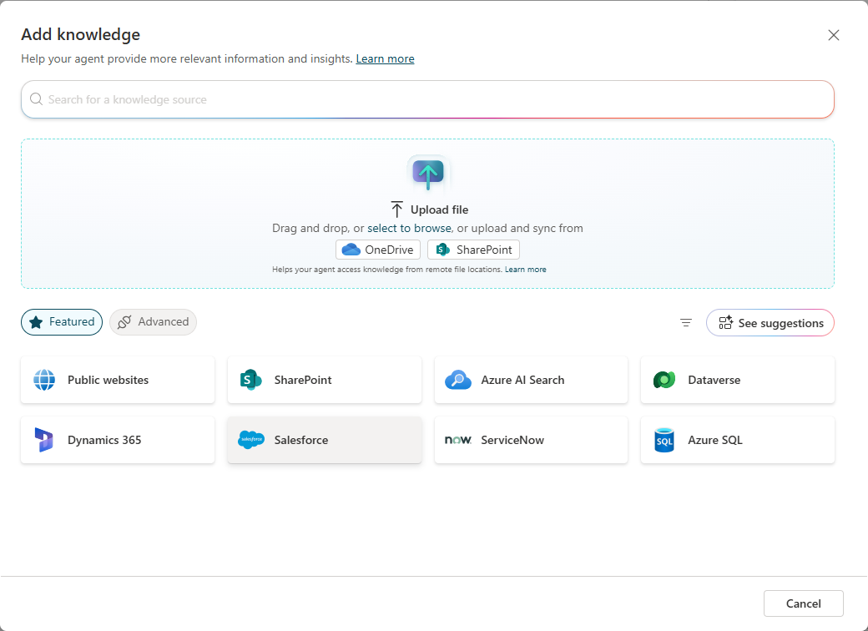Click the SharePoint card logo icon
Screen dimensions: 868x631
coord(250,380)
